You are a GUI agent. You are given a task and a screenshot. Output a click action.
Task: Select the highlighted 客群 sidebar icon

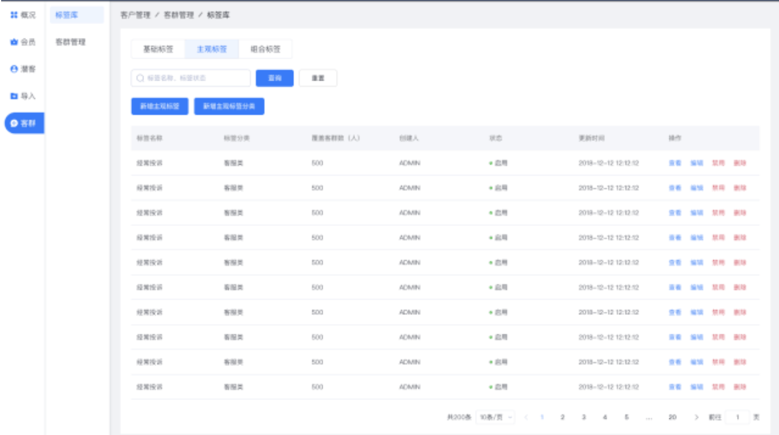[x=14, y=123]
